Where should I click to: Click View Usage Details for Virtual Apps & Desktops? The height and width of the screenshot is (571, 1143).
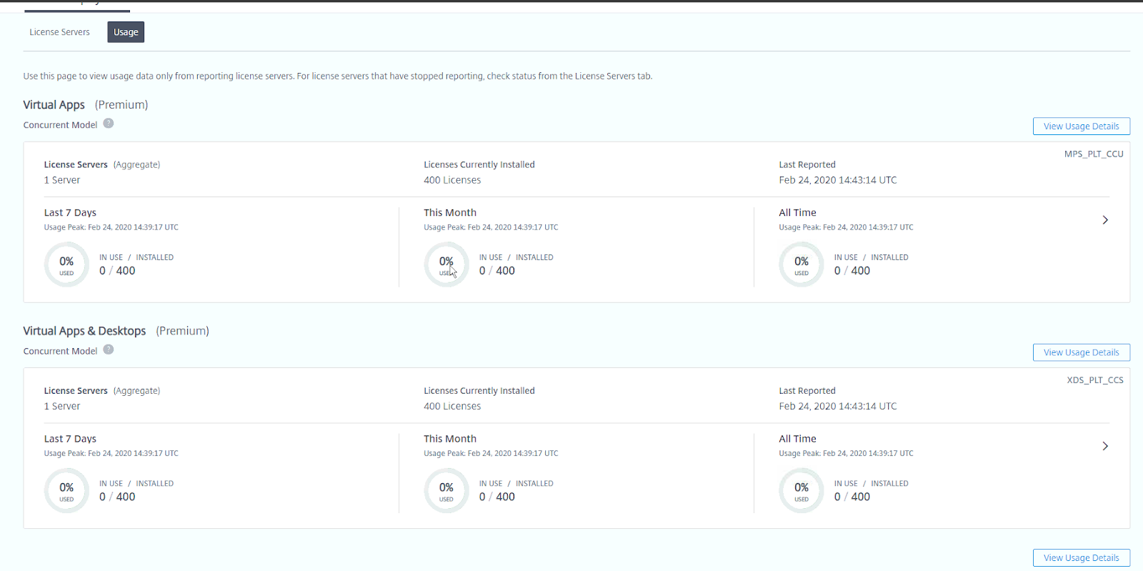pos(1081,352)
